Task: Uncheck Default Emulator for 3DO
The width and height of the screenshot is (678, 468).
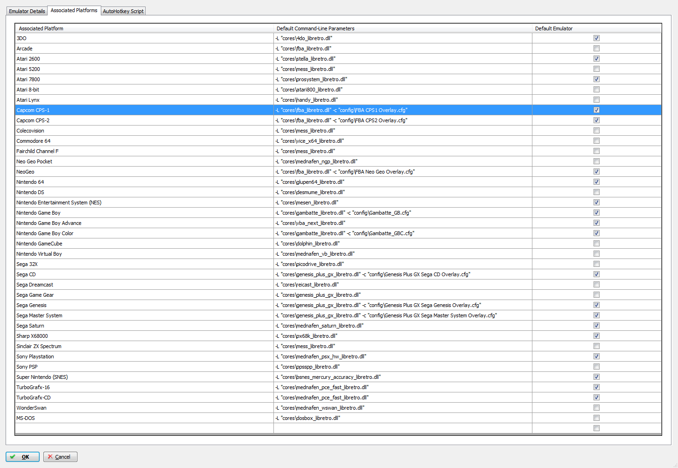Action: click(x=596, y=38)
